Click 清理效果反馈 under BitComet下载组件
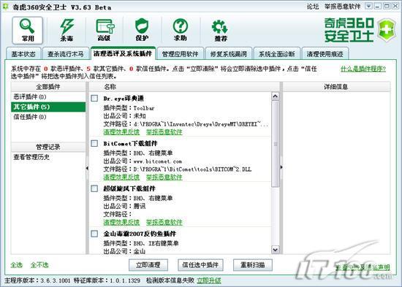Image resolution: width=402 pixels, height=287 pixels. click(121, 177)
